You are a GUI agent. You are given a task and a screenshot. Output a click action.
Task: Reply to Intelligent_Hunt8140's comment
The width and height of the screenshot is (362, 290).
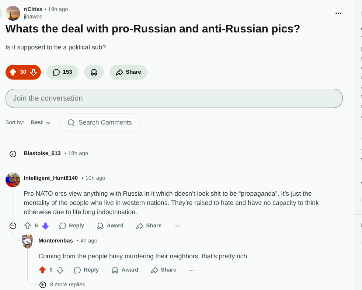tap(72, 226)
